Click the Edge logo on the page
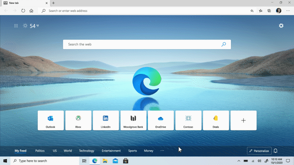 [x=147, y=81]
